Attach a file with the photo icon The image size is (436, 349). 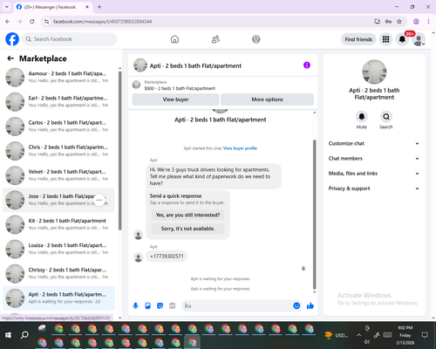tap(148, 305)
